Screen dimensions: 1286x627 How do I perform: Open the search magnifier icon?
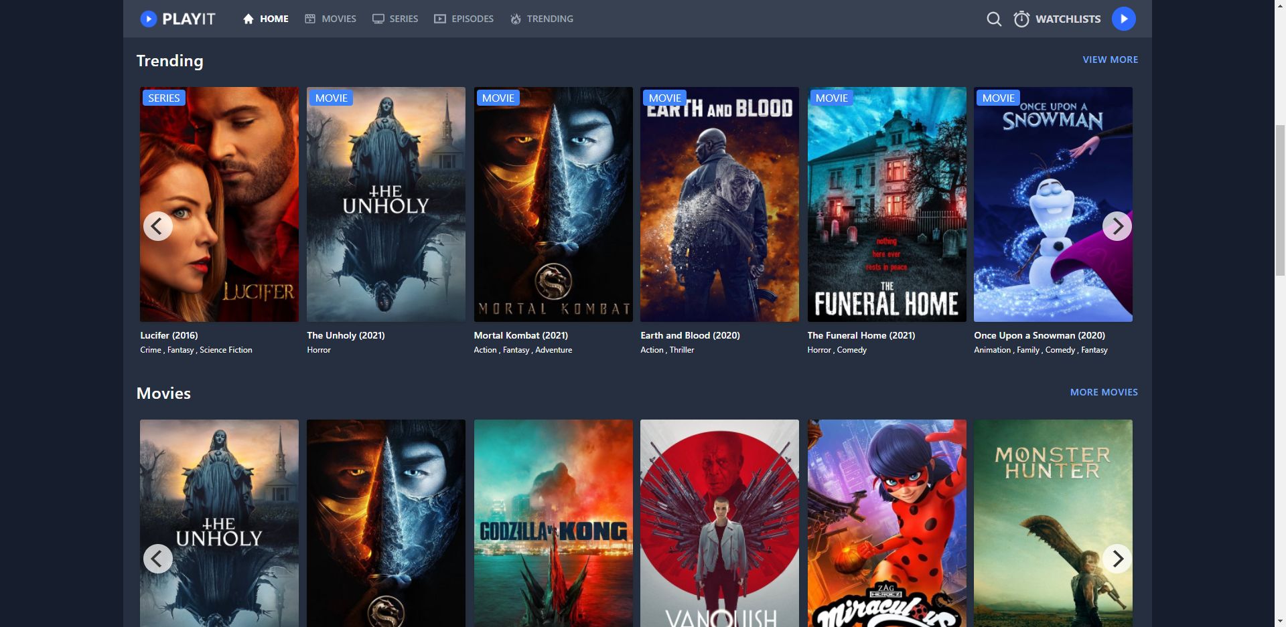coord(994,19)
